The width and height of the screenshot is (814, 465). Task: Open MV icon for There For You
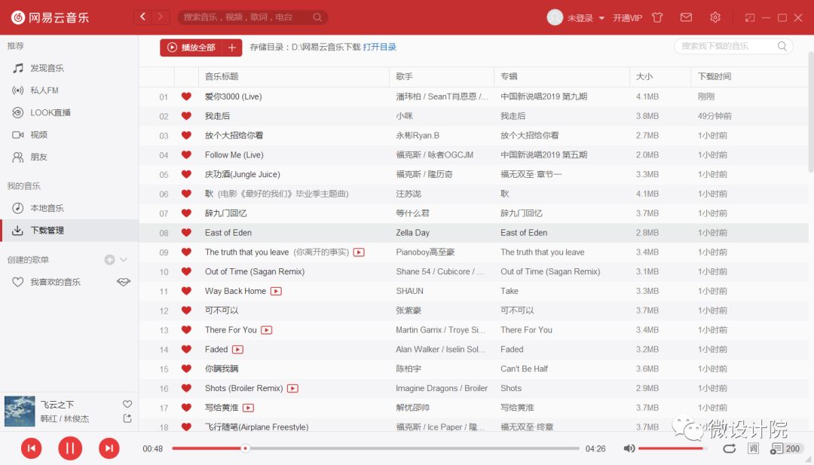coord(266,330)
